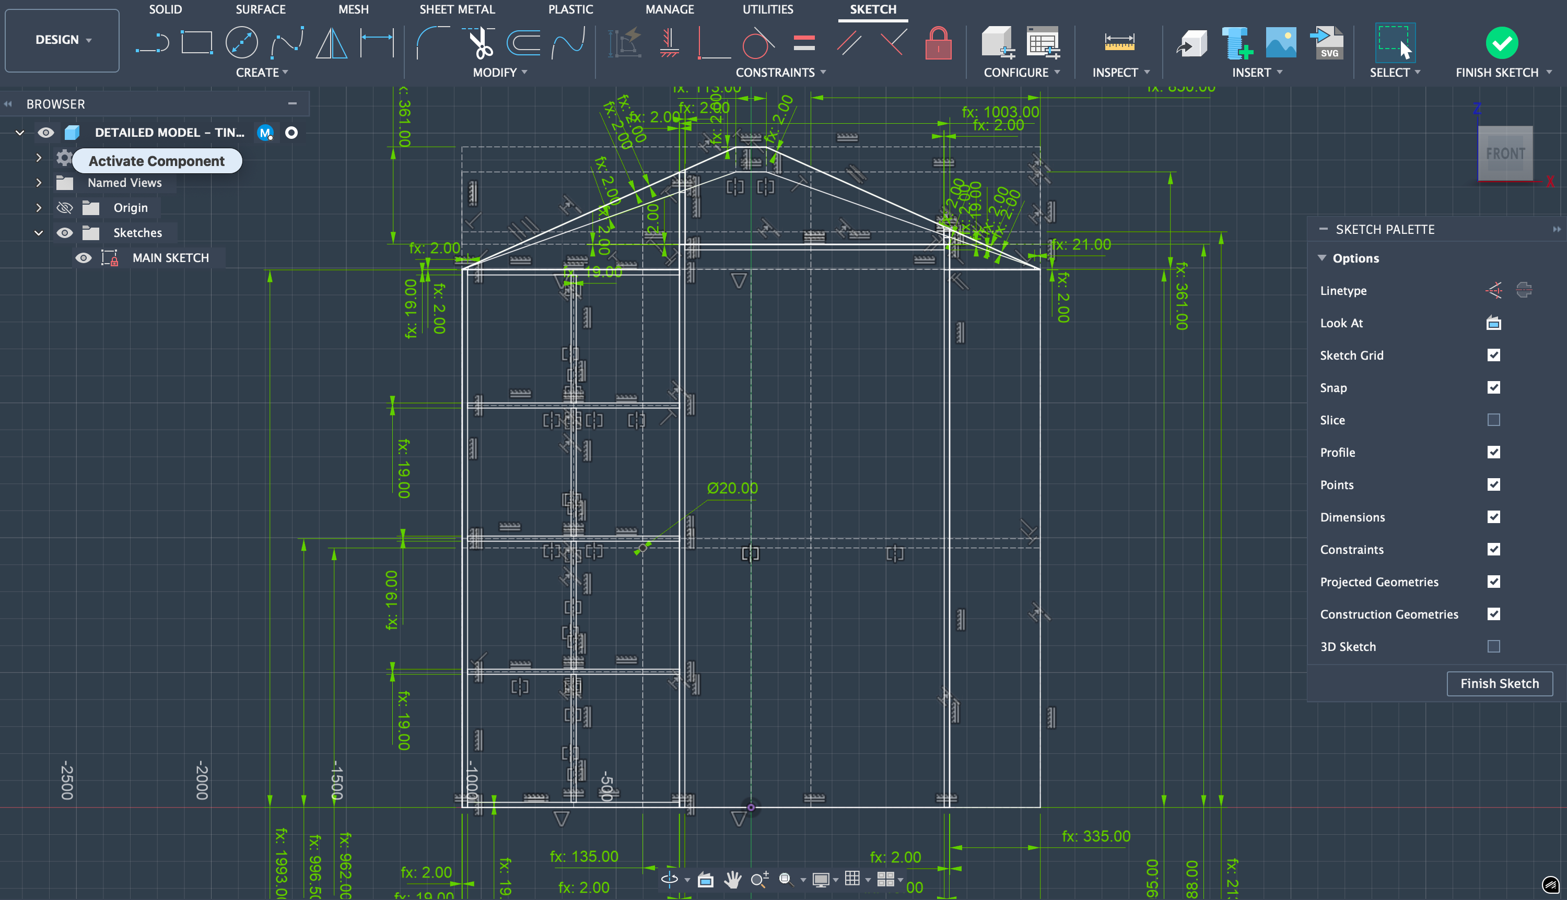This screenshot has width=1567, height=900.
Task: Select the Fillet tool
Action: point(432,43)
